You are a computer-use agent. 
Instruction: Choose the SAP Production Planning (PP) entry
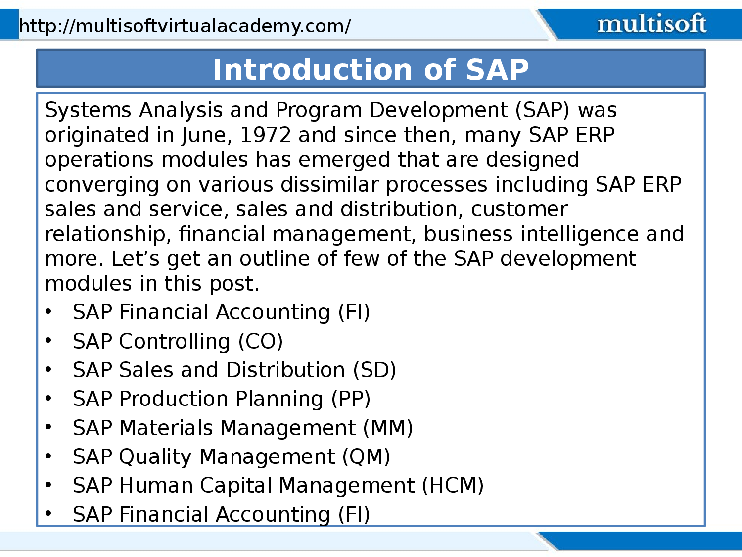[221, 399]
